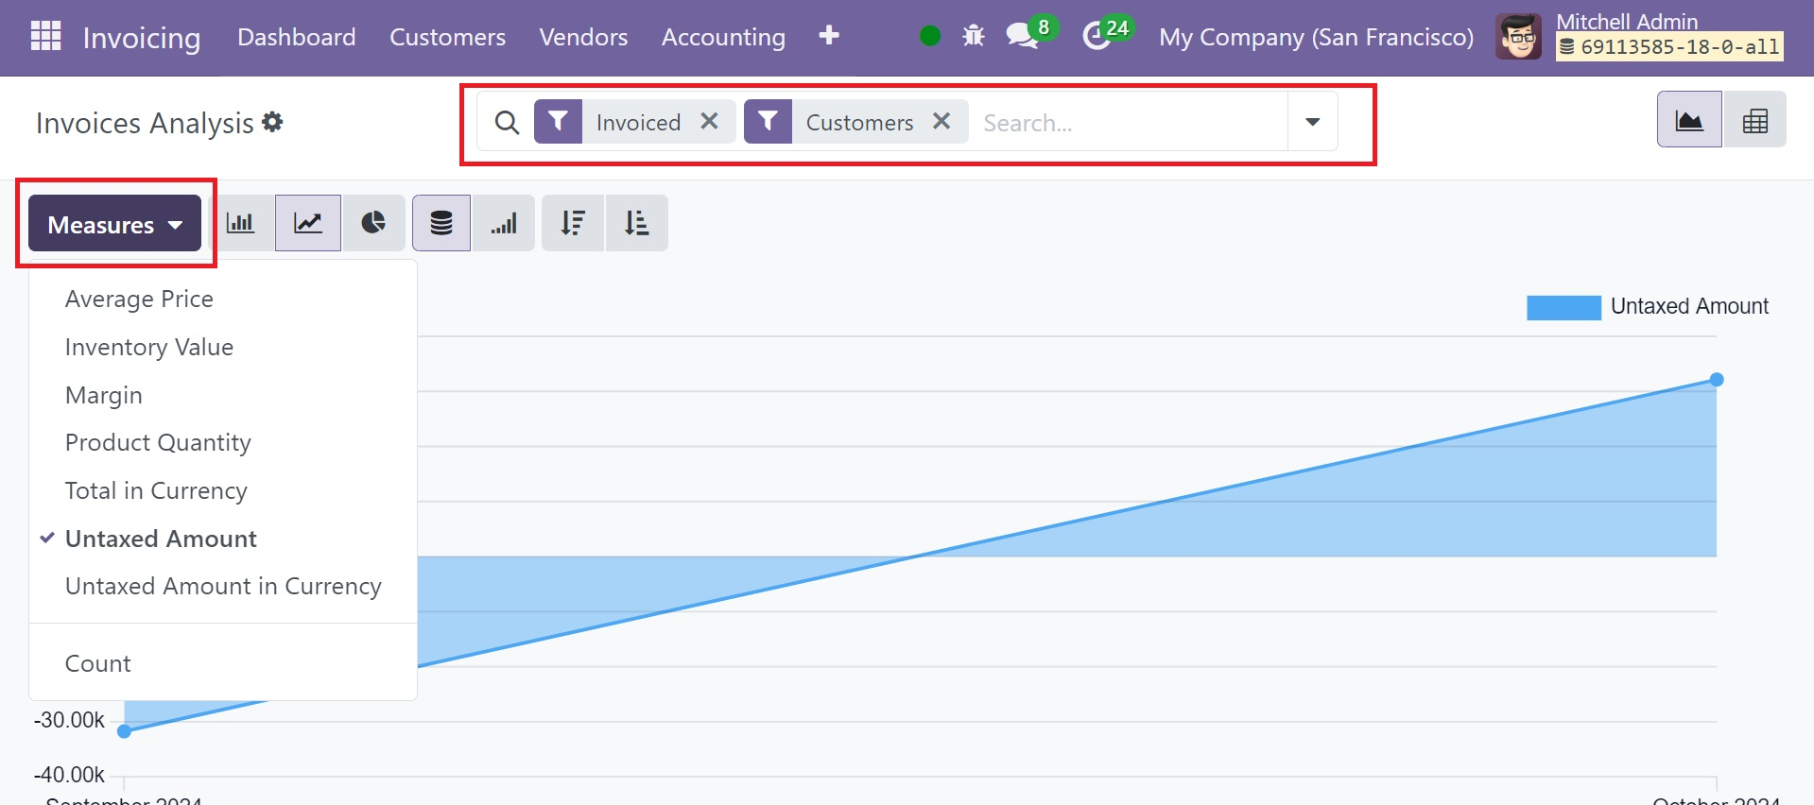Click the Invoiced facet label
The width and height of the screenshot is (1814, 805).
638,123
